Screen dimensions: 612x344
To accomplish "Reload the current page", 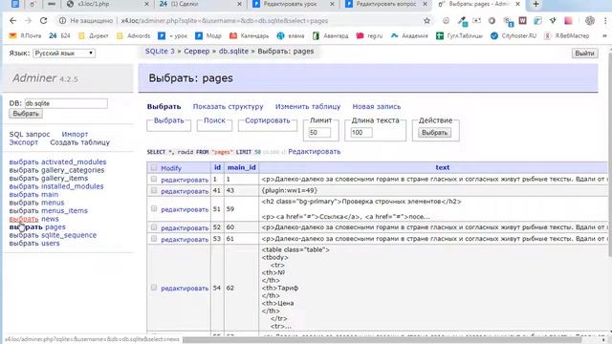I will (43, 21).
